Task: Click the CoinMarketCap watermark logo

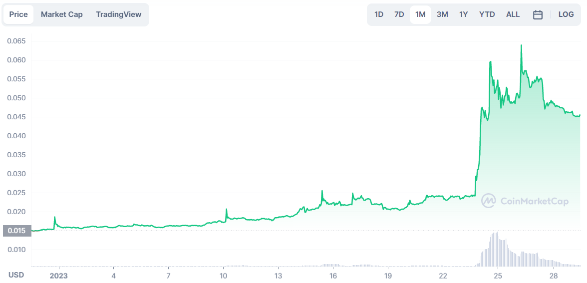Action: tap(525, 201)
